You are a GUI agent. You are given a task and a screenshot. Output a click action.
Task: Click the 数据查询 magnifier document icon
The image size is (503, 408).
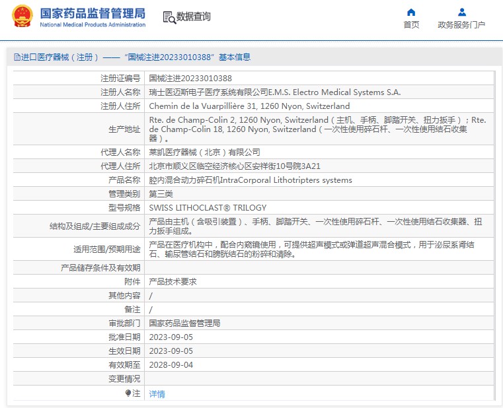(x=169, y=18)
